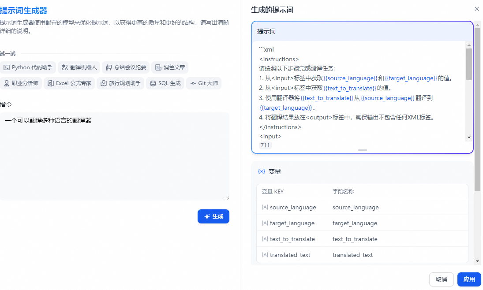
Task: Click the outer panel scroll down arrow
Action: pyautogui.click(x=477, y=261)
